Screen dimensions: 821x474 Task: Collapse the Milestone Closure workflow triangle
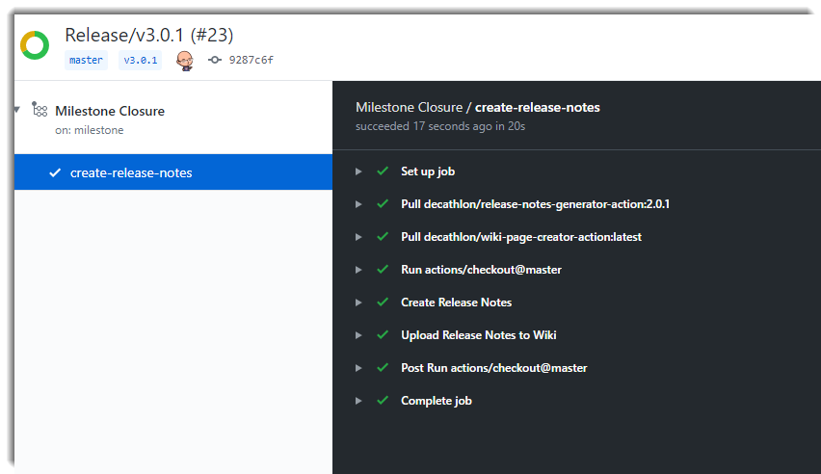(x=17, y=110)
